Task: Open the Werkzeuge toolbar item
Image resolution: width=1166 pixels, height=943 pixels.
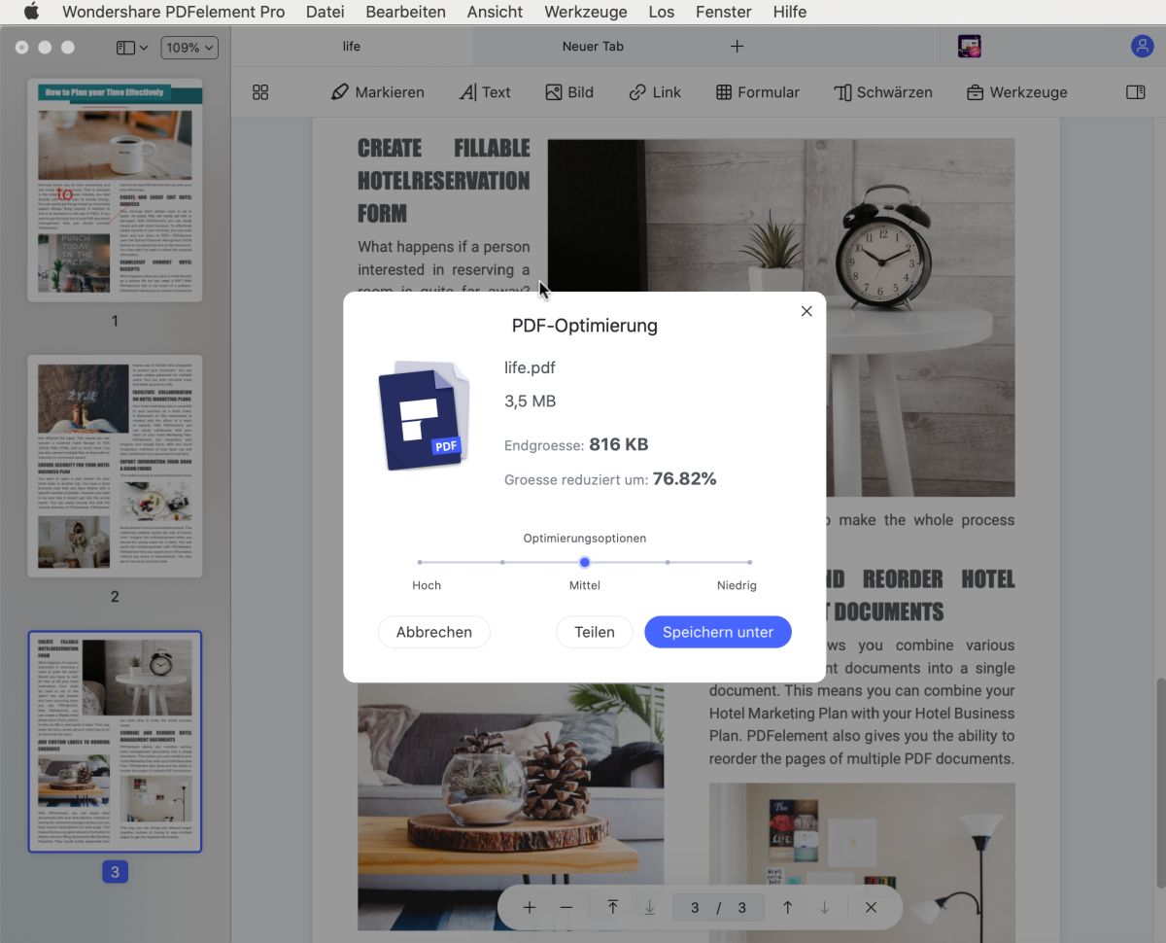Action: pos(1017,92)
